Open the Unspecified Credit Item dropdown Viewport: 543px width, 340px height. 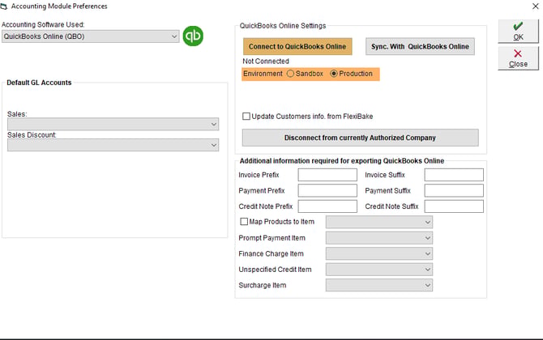pos(379,270)
